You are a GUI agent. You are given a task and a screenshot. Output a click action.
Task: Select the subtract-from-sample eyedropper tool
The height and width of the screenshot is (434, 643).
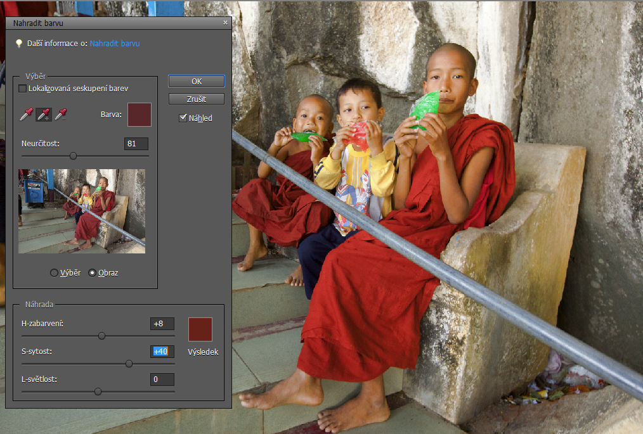point(61,114)
